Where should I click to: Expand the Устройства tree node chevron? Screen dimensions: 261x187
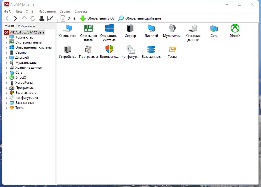click(x=6, y=83)
